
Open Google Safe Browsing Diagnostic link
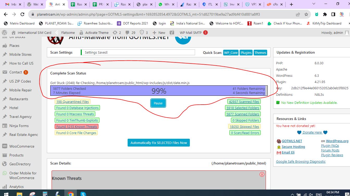301,161
